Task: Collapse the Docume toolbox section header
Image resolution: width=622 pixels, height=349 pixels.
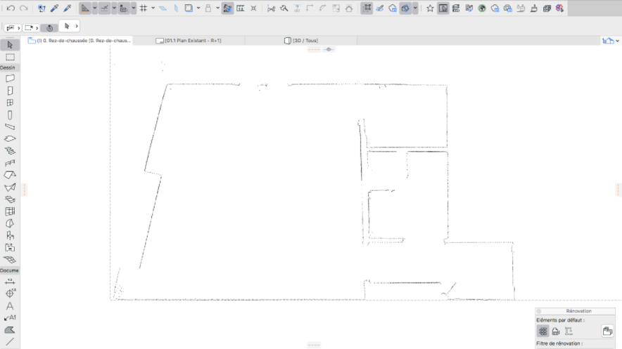Action: click(10, 270)
